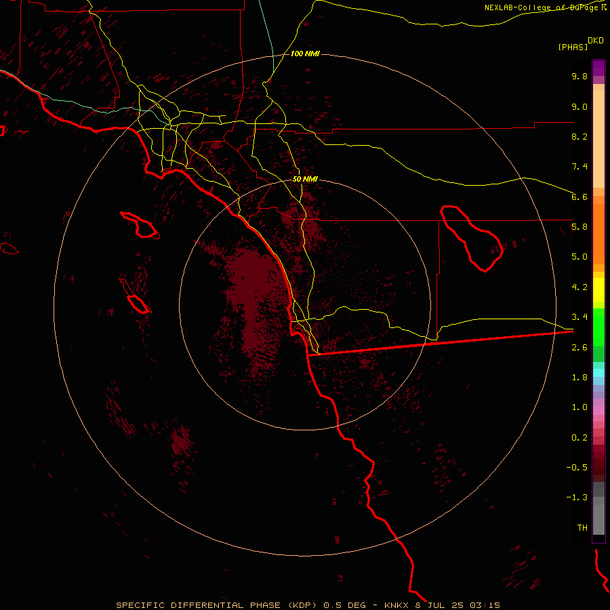Screen dimensions: 610x610
Task: Click the 8.2 scale value
Action: (579, 136)
